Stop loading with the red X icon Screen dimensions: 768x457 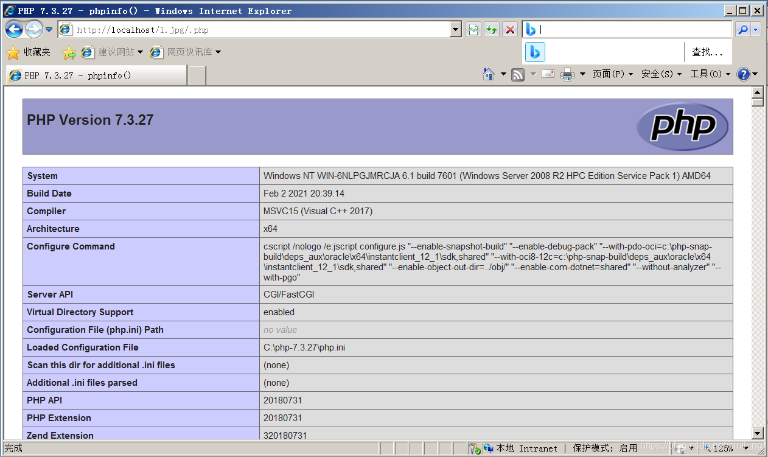click(510, 29)
